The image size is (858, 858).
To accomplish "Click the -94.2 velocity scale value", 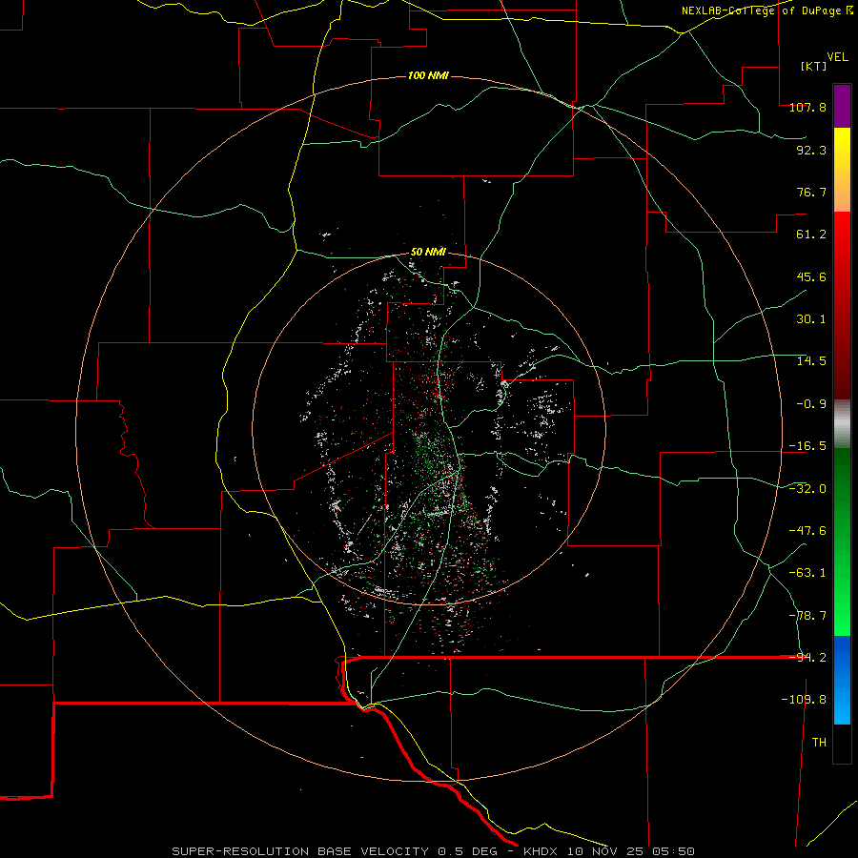I will [x=807, y=658].
